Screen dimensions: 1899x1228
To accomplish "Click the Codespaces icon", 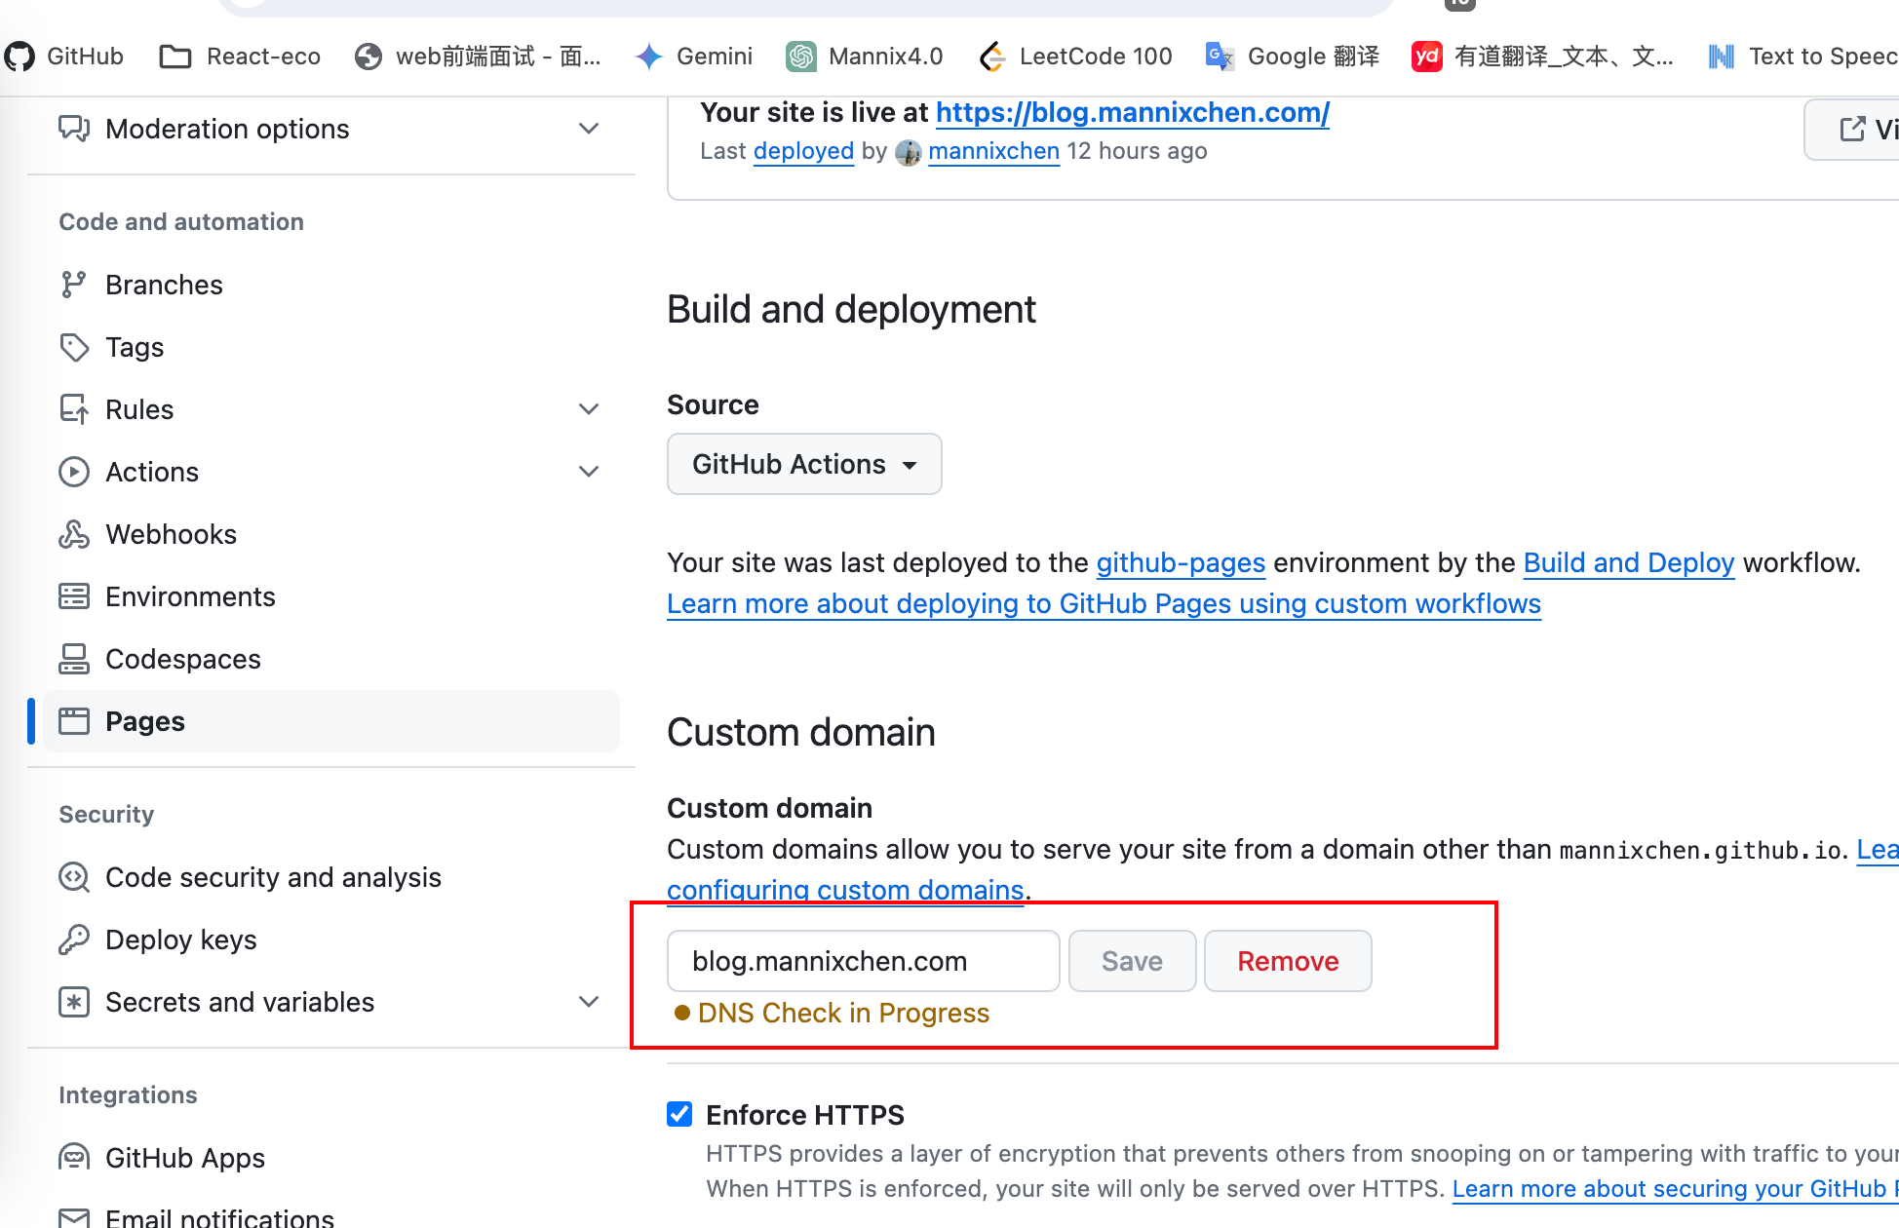I will click(74, 659).
